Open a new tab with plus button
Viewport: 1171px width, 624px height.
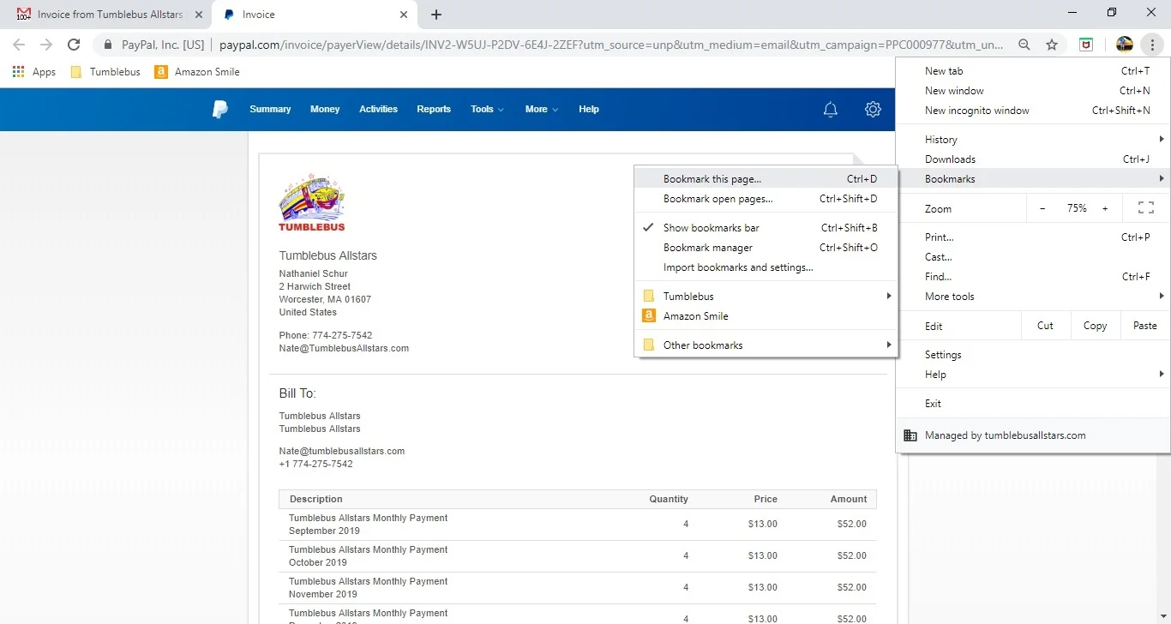436,15
